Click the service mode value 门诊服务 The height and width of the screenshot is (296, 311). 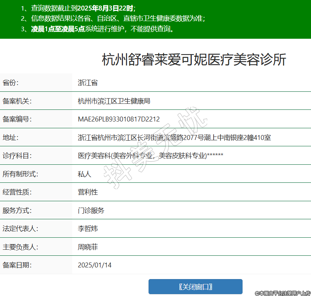[91, 210]
